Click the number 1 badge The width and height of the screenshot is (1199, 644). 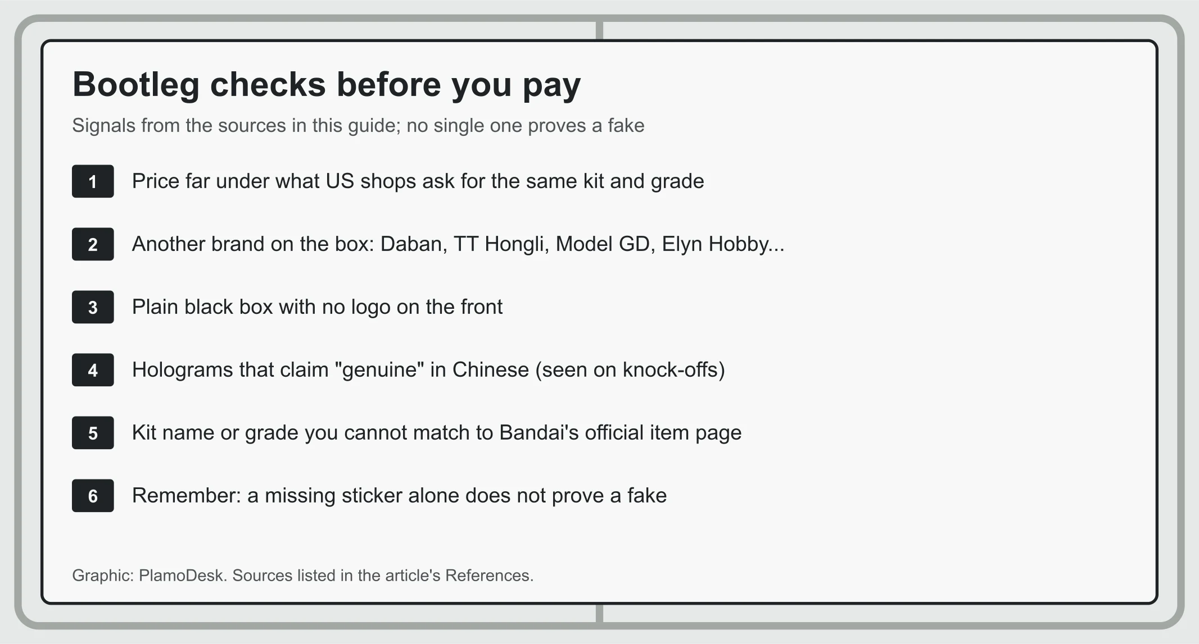93,181
